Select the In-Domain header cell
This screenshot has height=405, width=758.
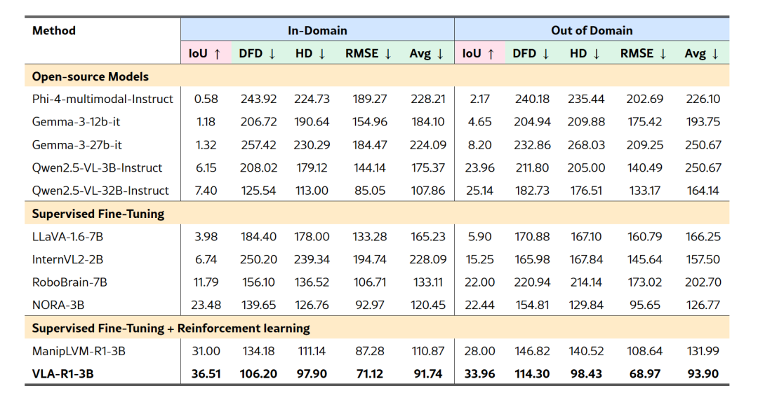[317, 31]
